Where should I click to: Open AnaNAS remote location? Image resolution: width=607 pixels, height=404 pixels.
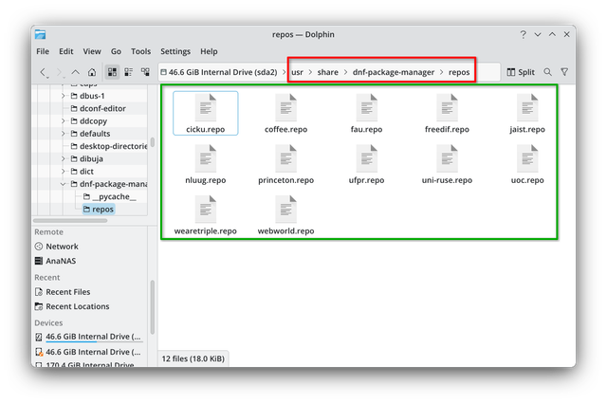pos(55,261)
